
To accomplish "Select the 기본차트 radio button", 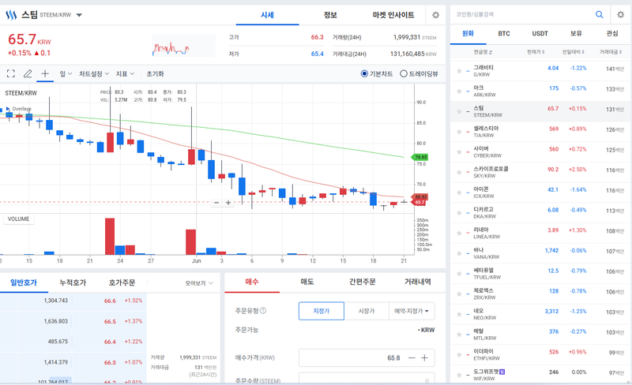I will click(x=364, y=73).
